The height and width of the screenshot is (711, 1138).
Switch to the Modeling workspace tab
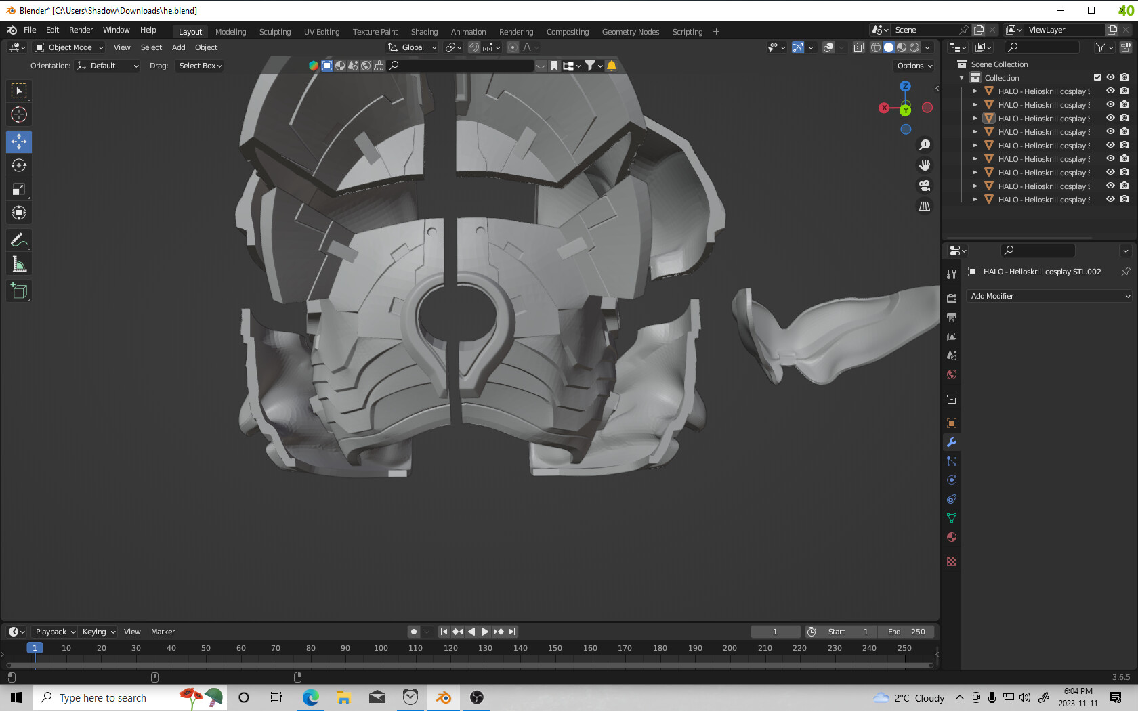(230, 32)
